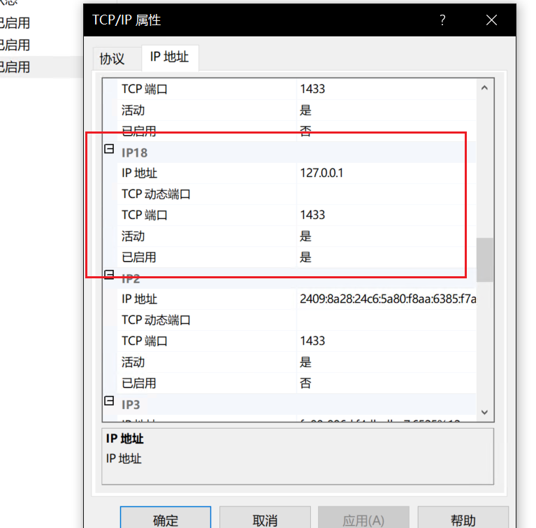
Task: Select the IP 地址 tab
Action: coord(169,57)
